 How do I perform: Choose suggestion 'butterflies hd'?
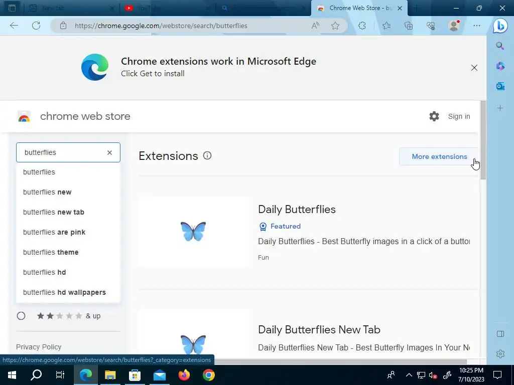(x=68, y=272)
